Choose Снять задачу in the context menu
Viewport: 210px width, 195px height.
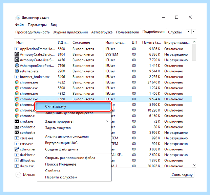(73, 106)
